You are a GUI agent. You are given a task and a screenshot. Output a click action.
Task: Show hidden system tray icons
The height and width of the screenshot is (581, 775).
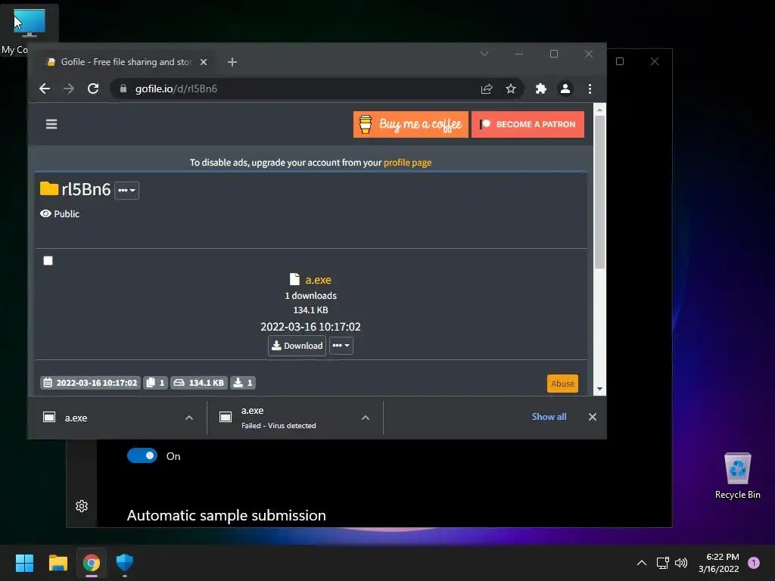tap(642, 563)
